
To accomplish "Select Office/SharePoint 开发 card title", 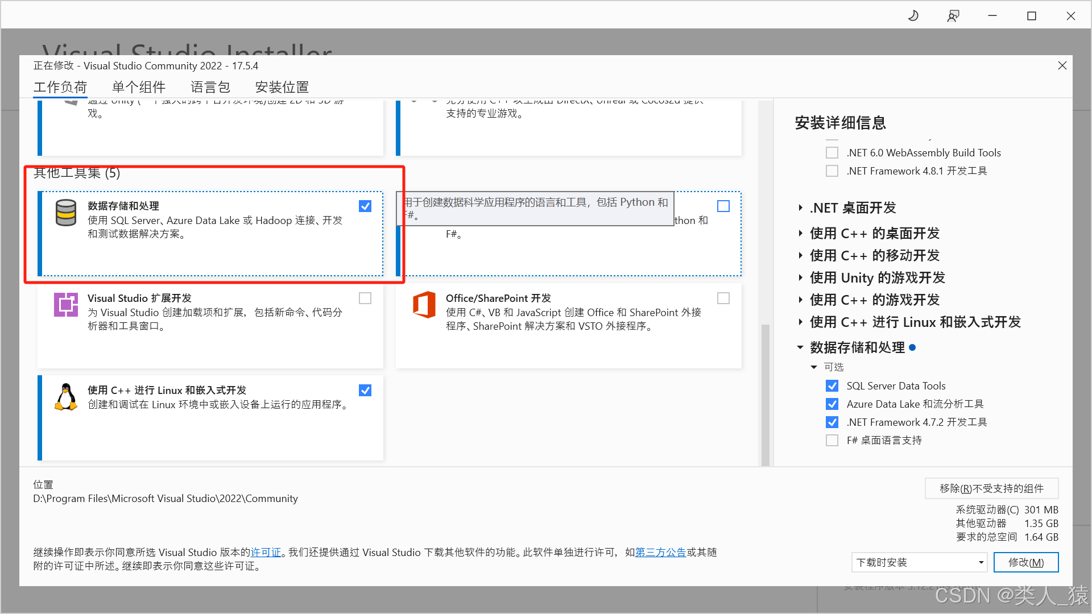I will point(498,298).
